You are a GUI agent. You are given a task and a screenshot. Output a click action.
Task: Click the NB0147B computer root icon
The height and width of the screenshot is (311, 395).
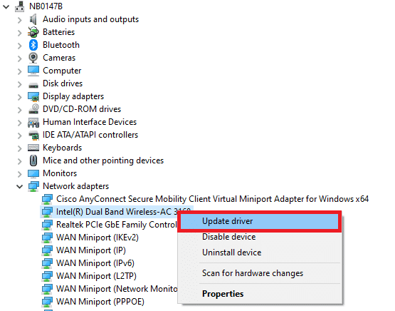[20, 6]
